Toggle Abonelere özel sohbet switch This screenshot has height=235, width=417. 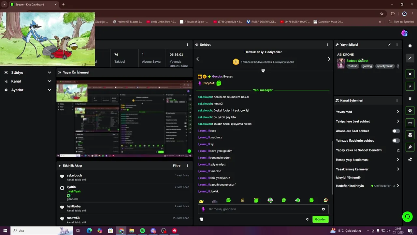click(396, 131)
